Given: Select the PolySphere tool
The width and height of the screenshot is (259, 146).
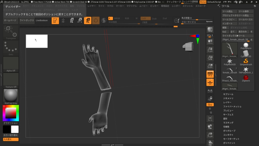Looking at the screenshot, I should coord(246,46).
